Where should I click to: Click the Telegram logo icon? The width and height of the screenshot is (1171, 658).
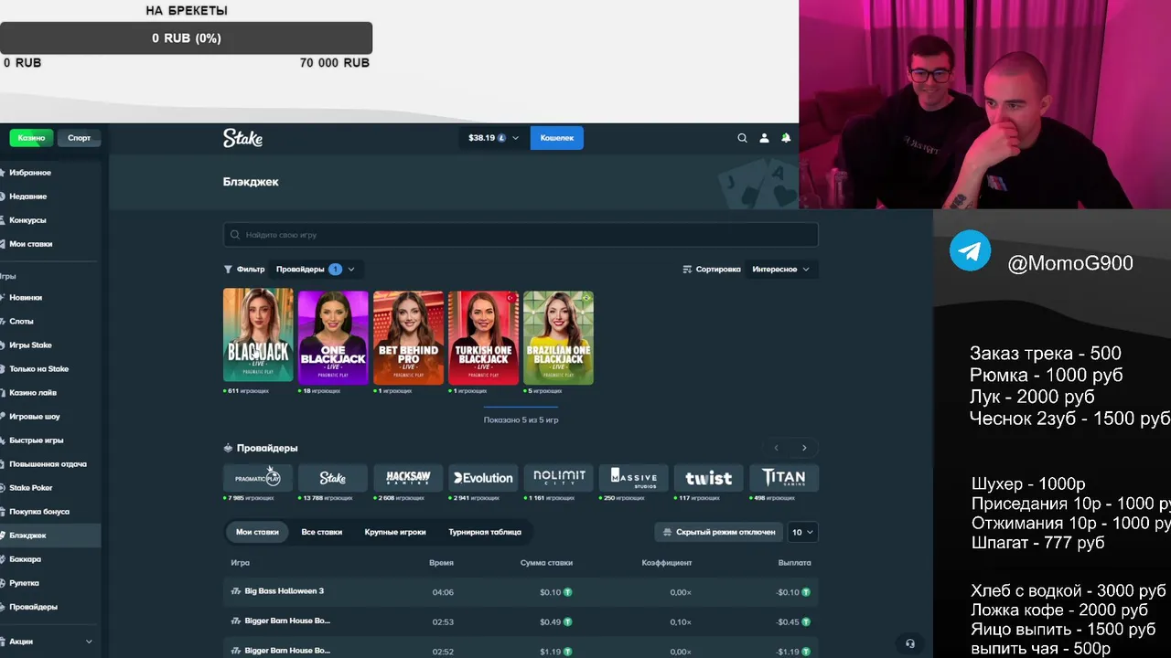(970, 250)
